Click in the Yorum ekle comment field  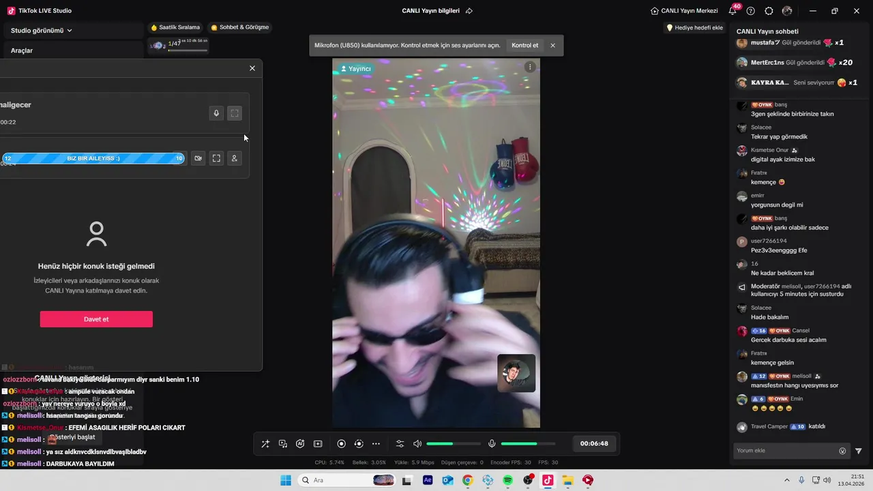(x=786, y=451)
